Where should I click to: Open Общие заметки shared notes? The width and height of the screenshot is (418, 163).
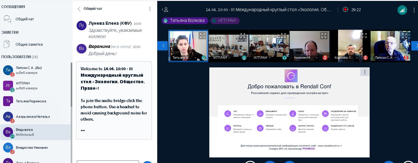pos(29,45)
